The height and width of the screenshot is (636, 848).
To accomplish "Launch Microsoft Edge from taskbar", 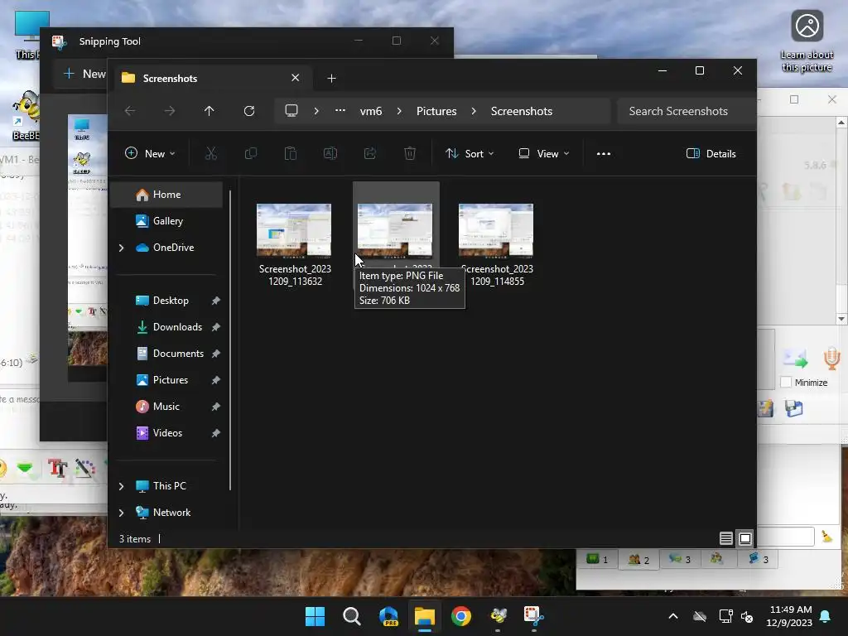I will click(x=388, y=616).
